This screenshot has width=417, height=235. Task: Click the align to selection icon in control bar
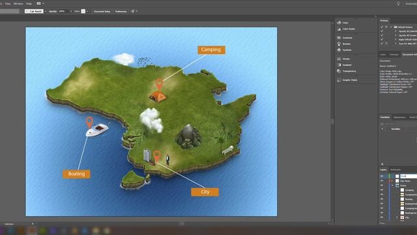[x=132, y=11]
